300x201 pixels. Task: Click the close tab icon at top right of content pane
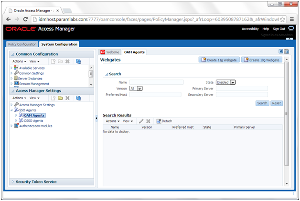coord(281,51)
